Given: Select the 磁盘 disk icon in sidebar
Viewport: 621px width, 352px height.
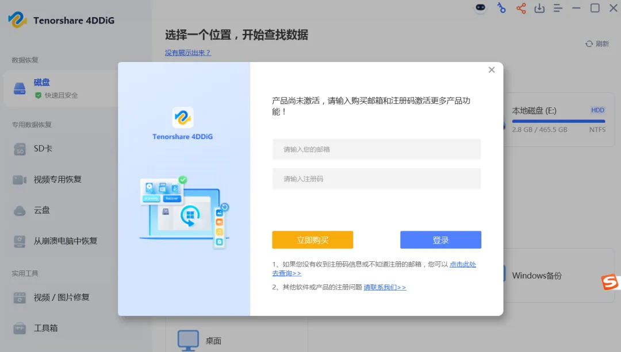Looking at the screenshot, I should pyautogui.click(x=20, y=88).
